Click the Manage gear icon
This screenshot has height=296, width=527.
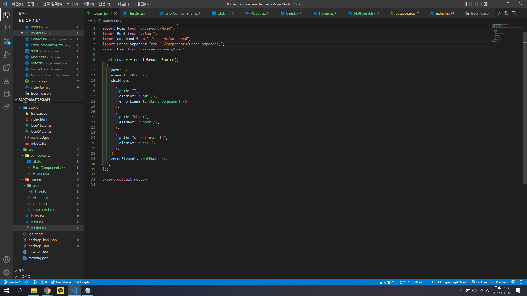7,272
